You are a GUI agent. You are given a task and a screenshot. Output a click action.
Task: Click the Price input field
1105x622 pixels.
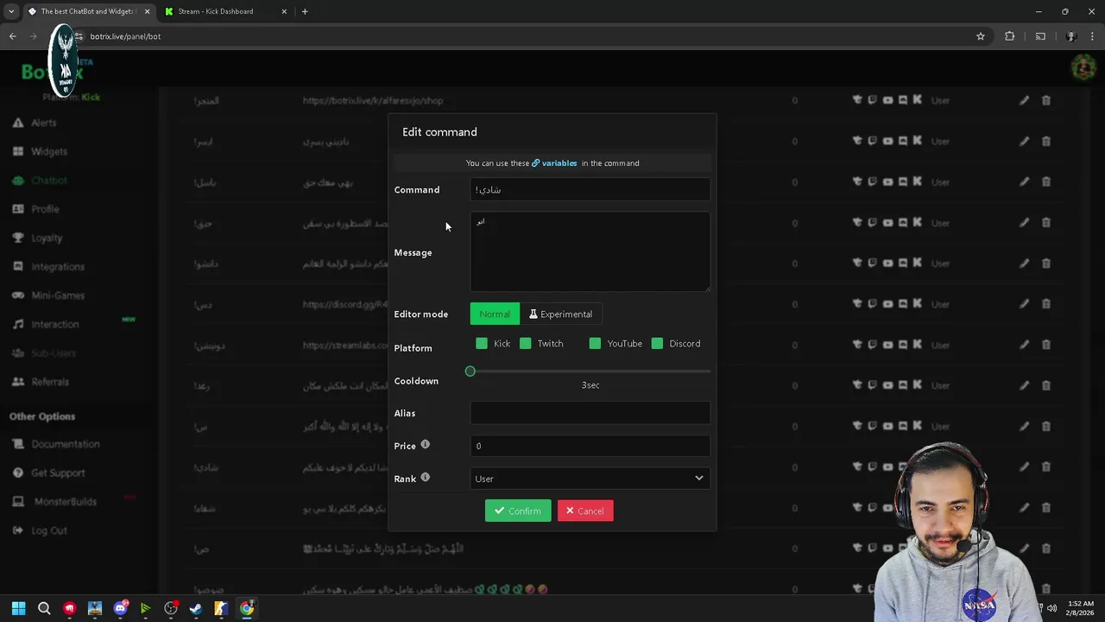590,446
